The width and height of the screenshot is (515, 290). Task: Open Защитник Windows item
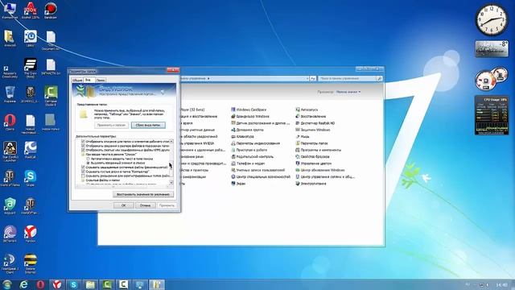click(313, 130)
